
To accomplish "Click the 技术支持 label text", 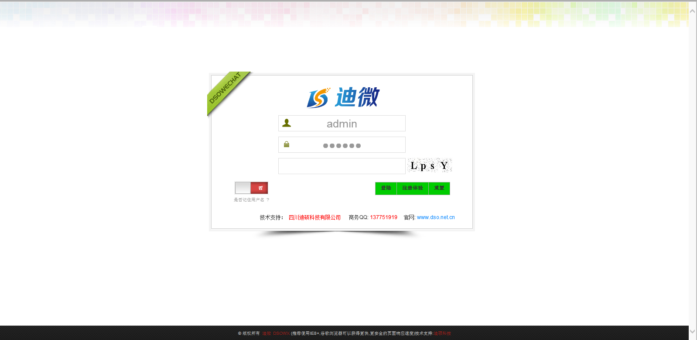I will tap(272, 217).
